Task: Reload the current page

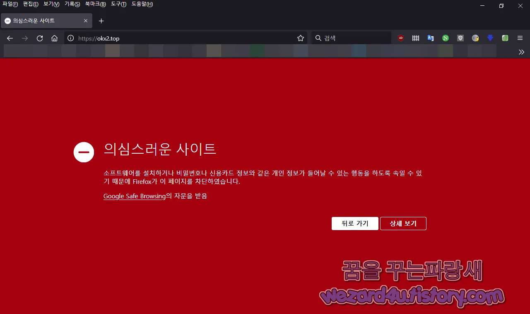Action: tap(40, 38)
